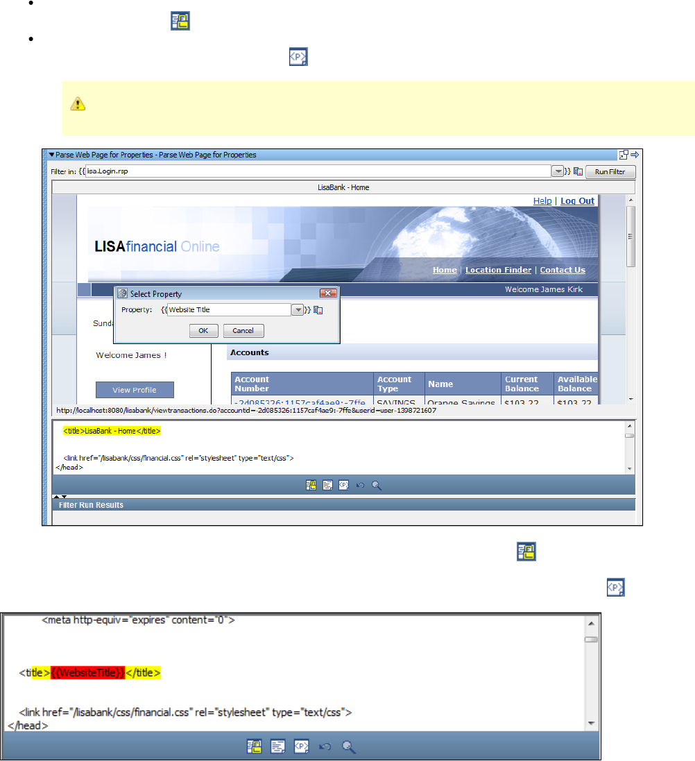Click scroll up arrow in enlarged source view

591,623
